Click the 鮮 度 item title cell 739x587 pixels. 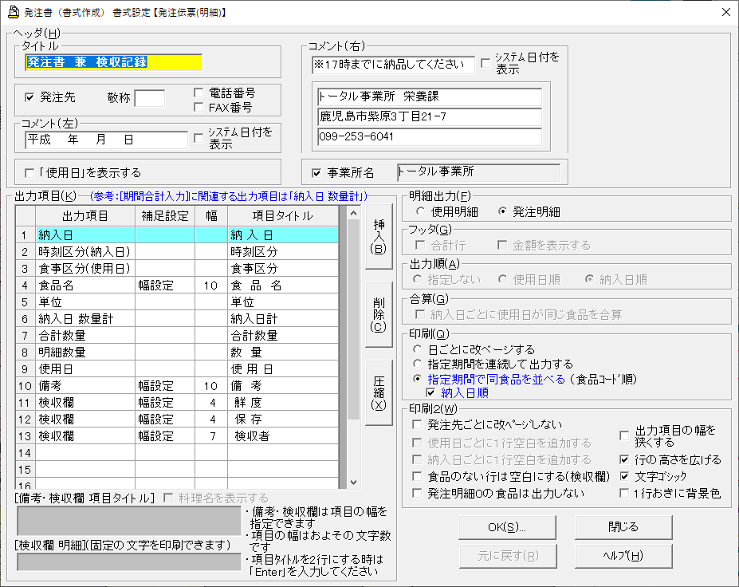click(x=283, y=403)
